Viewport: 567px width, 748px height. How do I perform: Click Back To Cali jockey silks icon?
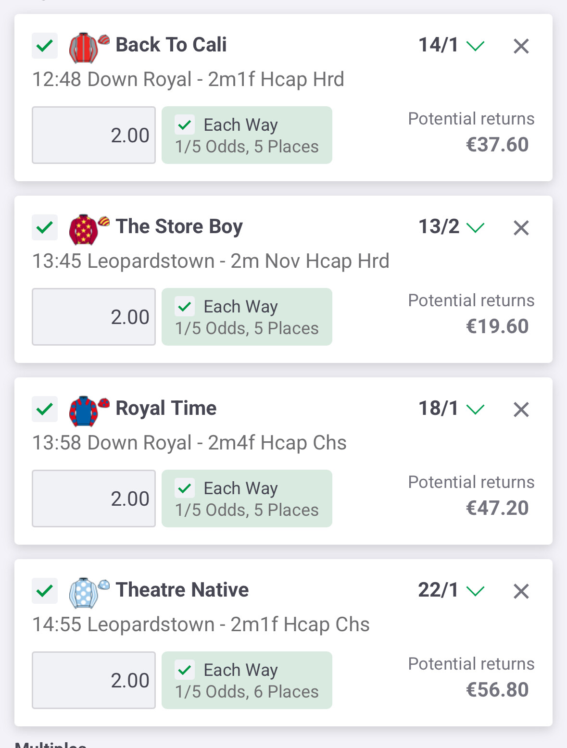(88, 47)
